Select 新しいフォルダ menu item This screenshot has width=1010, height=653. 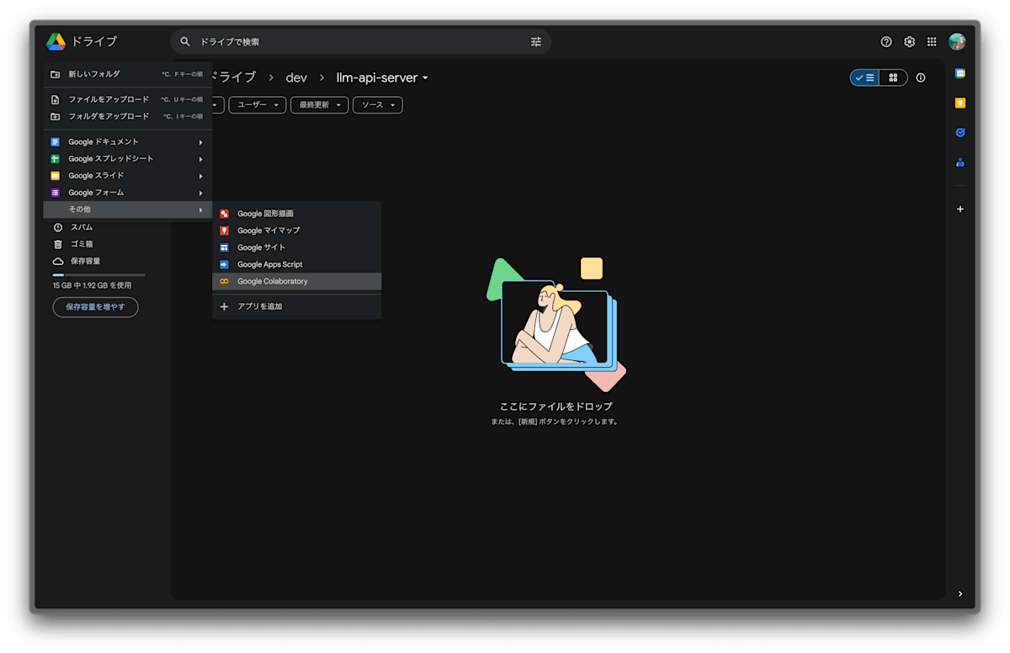[x=128, y=74]
